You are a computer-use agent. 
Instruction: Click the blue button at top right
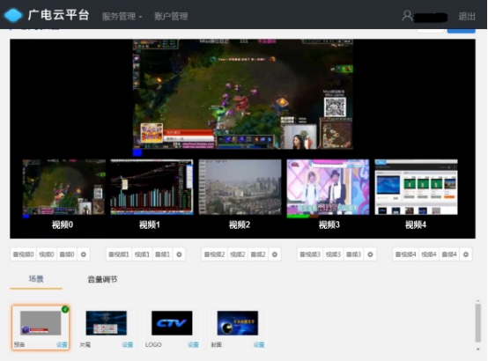462,31
